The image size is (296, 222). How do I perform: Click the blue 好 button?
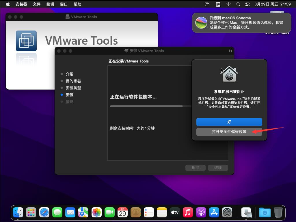[229, 122]
